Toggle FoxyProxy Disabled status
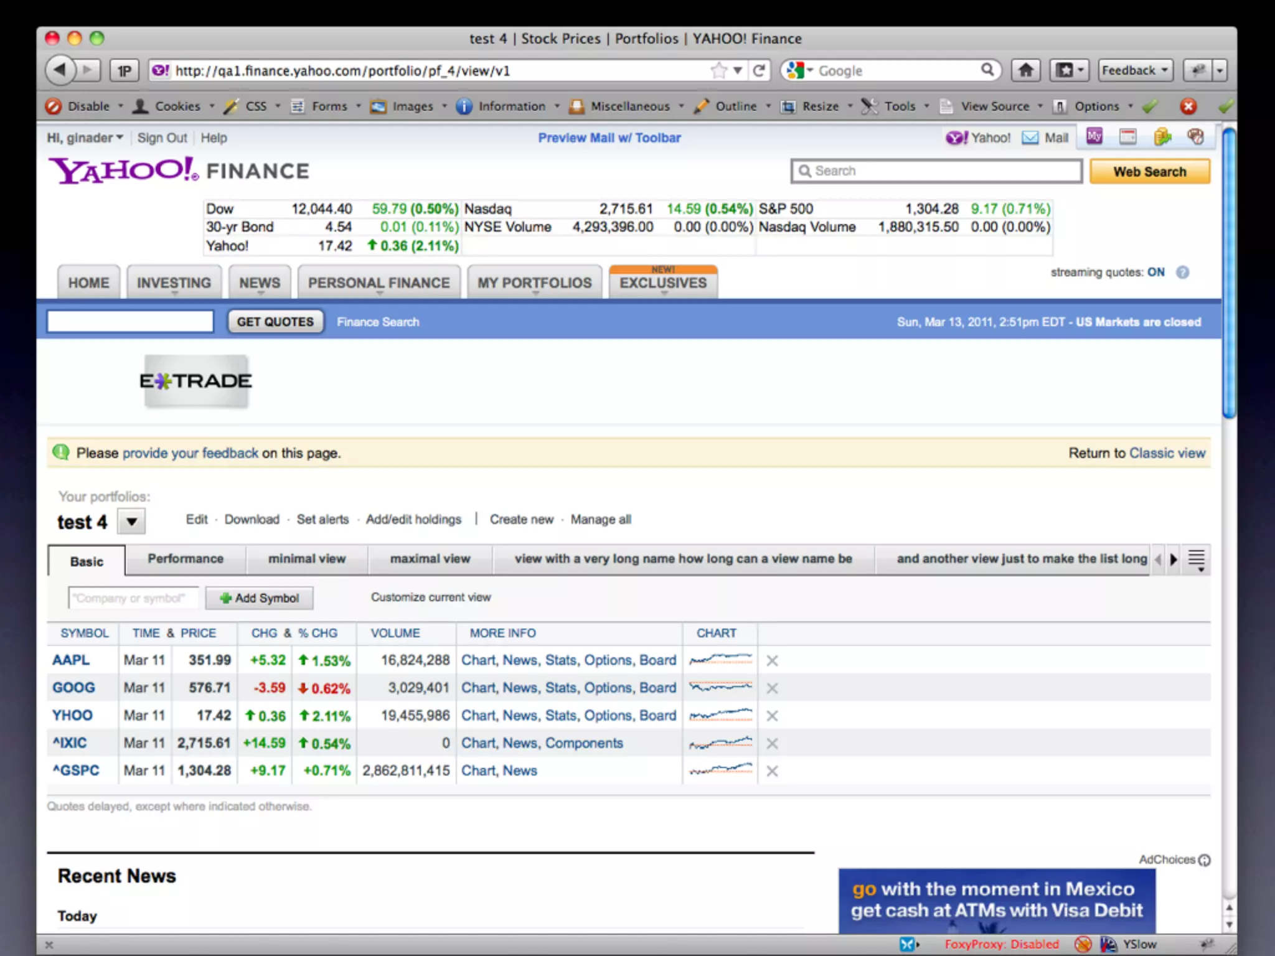 coord(1001,944)
